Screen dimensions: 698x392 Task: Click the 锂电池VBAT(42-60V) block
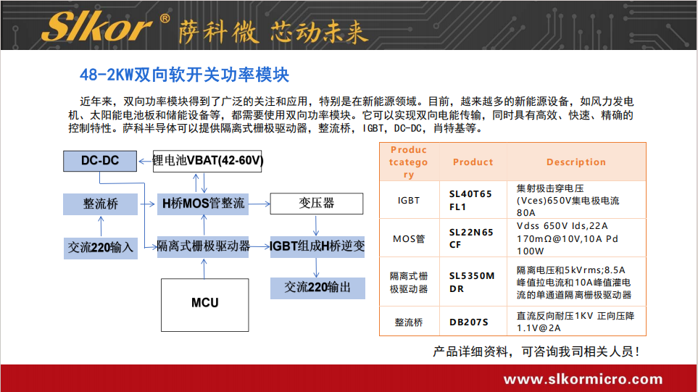pos(207,161)
